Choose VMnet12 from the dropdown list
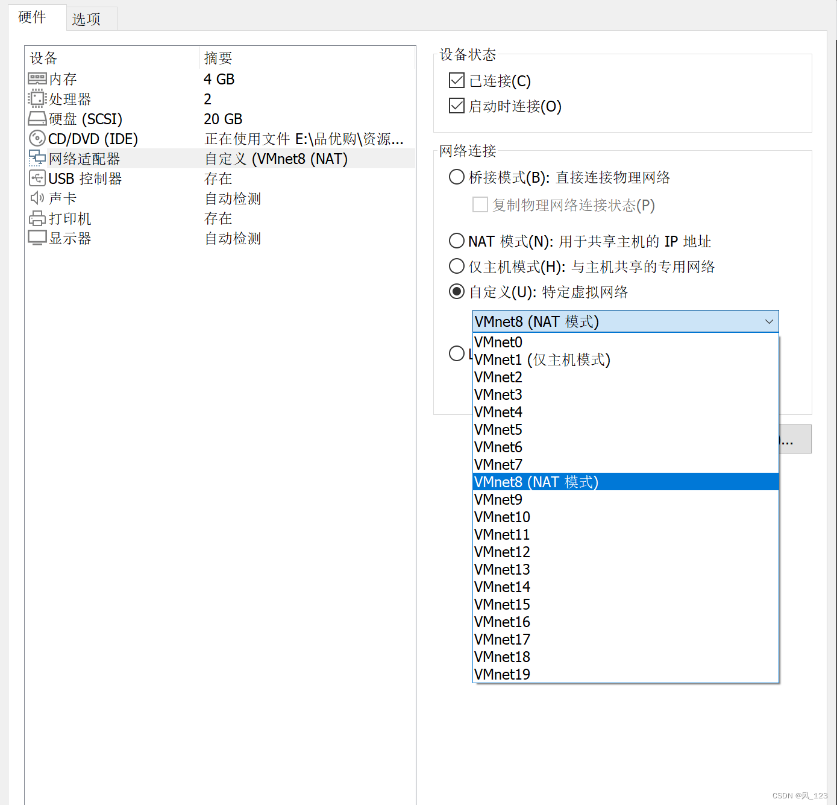This screenshot has height=805, width=837. click(625, 552)
